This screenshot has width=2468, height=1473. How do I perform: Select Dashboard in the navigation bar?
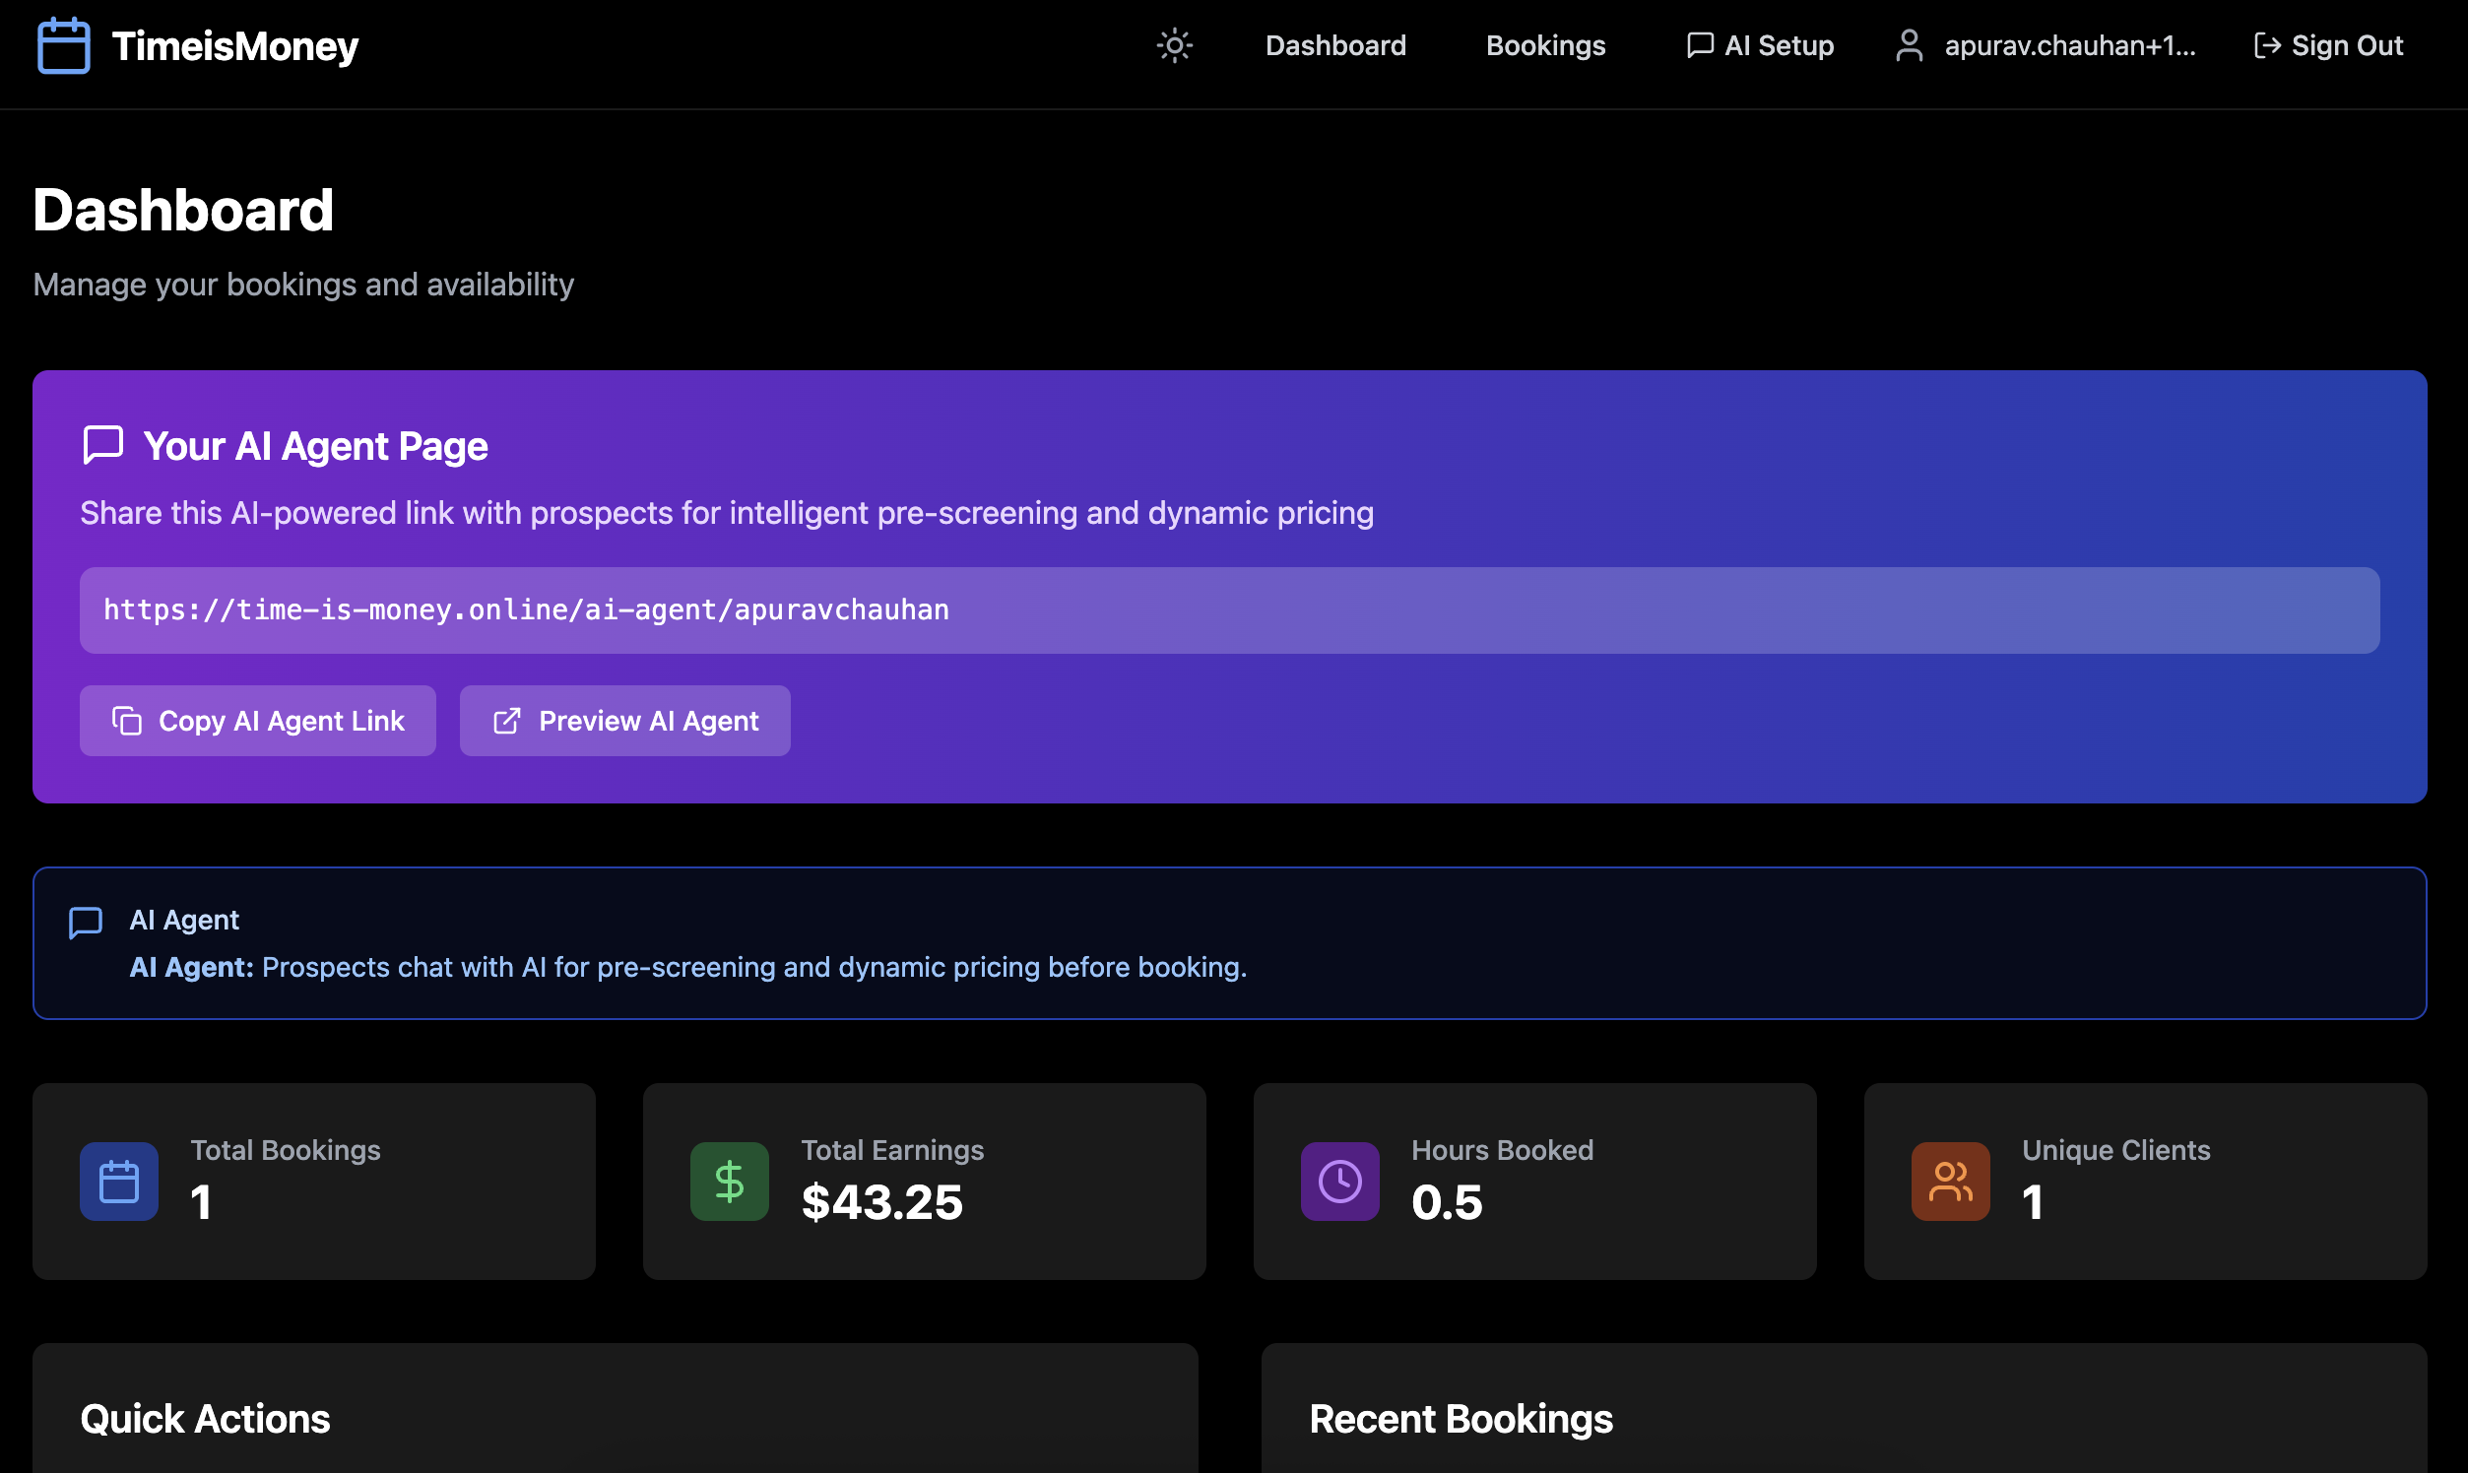click(x=1335, y=44)
